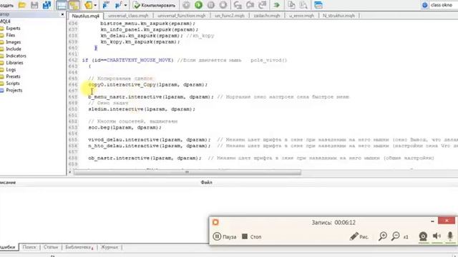Toggle the microphone in the recorder

450,236
